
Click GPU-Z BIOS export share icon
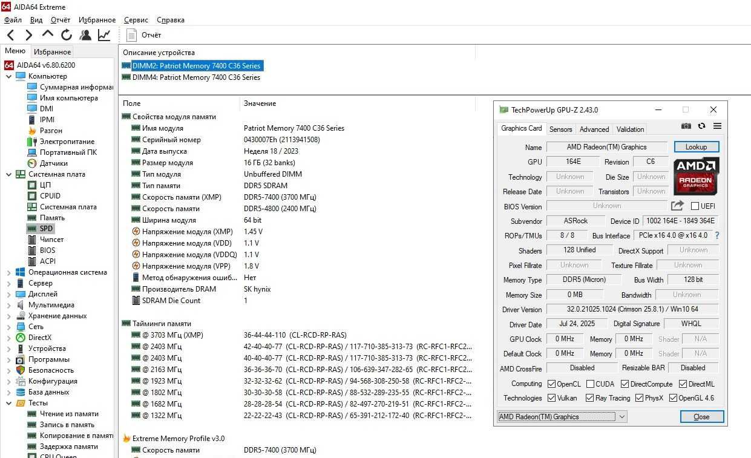tap(677, 206)
